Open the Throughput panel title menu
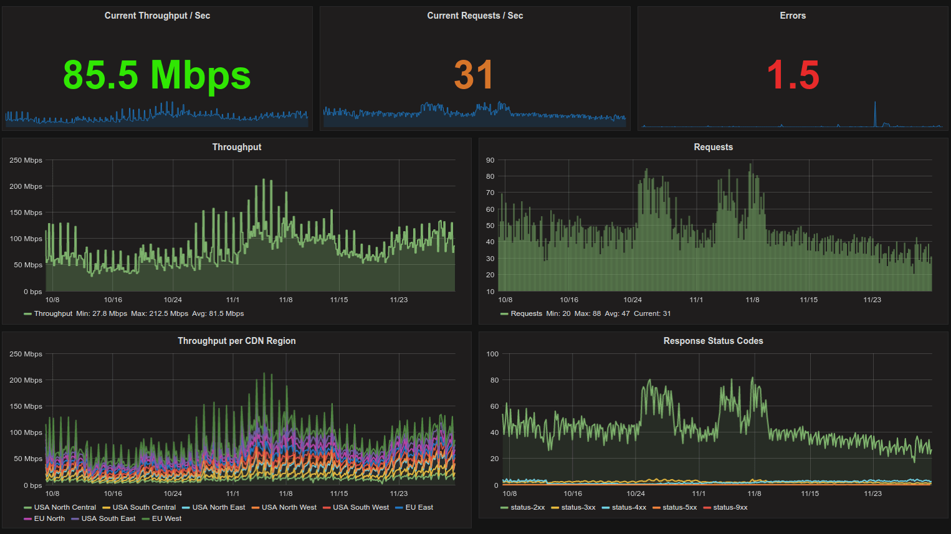The image size is (951, 534). pyautogui.click(x=237, y=147)
